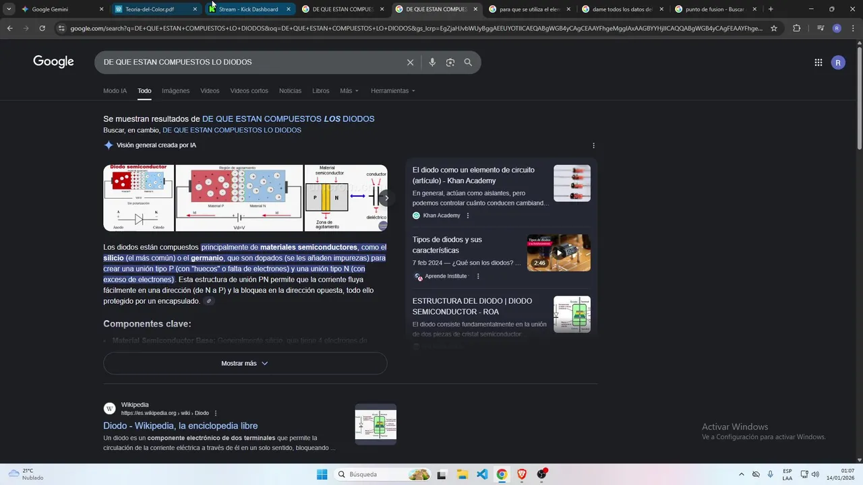Open the source link chip after 'encapsulado'
Screen dimensions: 863x485
(209, 301)
